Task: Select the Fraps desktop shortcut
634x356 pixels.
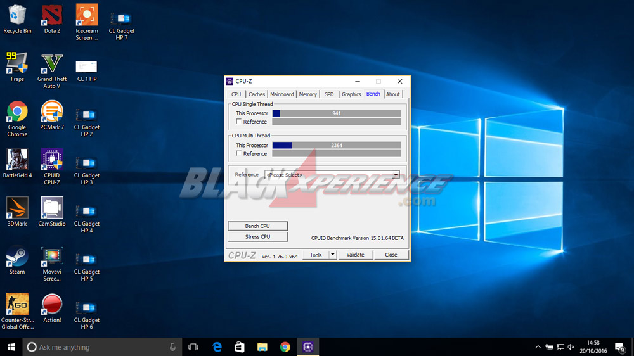Action: (x=17, y=67)
